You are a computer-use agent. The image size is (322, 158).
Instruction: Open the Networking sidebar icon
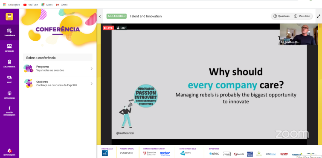point(9,95)
